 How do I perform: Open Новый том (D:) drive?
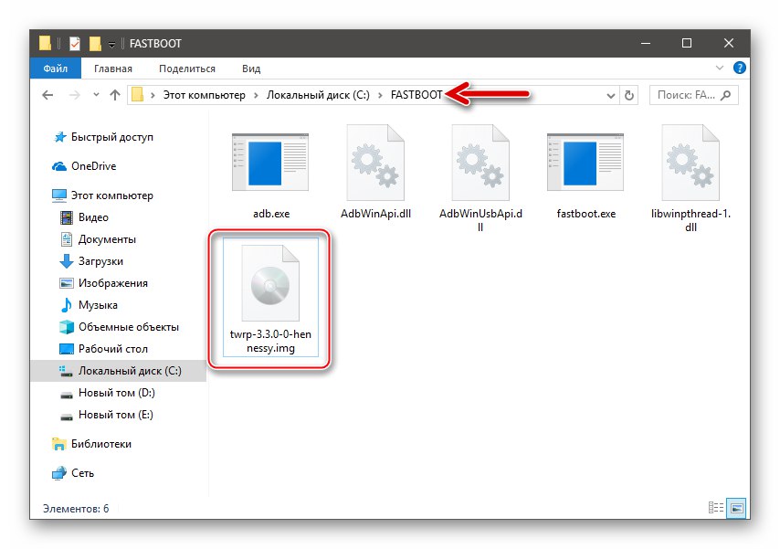tap(116, 393)
